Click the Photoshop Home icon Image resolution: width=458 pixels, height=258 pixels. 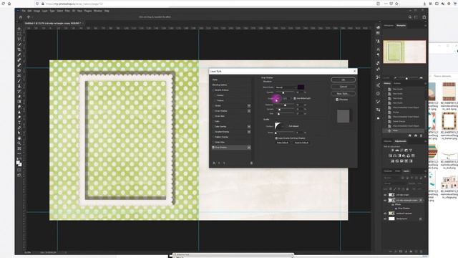click(21, 17)
